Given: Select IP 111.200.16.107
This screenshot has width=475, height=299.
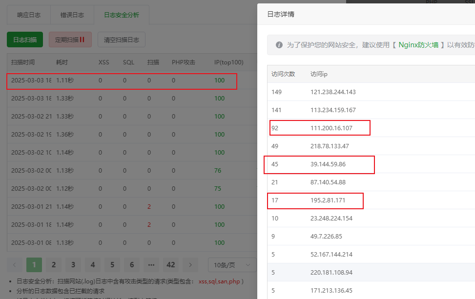Looking at the screenshot, I should click(x=331, y=128).
